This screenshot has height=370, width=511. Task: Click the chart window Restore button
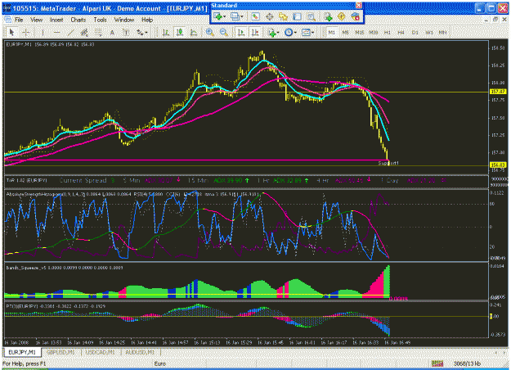click(x=495, y=20)
